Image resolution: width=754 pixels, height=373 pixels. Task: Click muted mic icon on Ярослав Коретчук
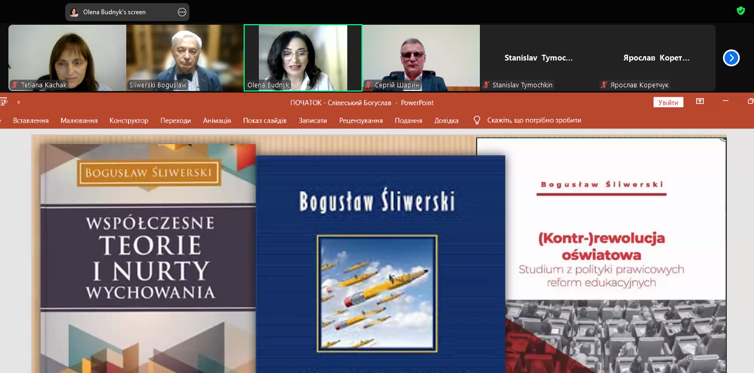tap(605, 85)
